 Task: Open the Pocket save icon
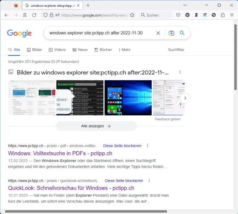(x=178, y=15)
